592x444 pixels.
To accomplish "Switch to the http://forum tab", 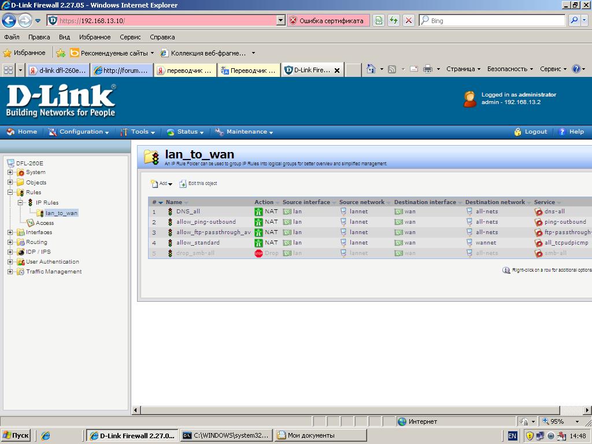I will [x=121, y=70].
